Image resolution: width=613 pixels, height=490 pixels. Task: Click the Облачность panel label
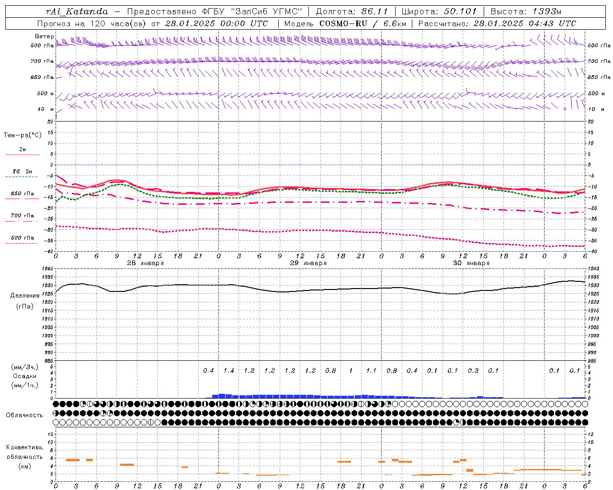pyautogui.click(x=24, y=415)
